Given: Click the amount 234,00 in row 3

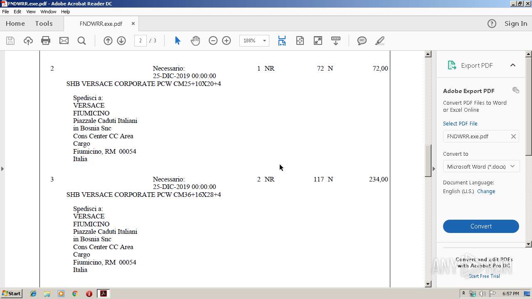Looking at the screenshot, I should click(x=379, y=179).
